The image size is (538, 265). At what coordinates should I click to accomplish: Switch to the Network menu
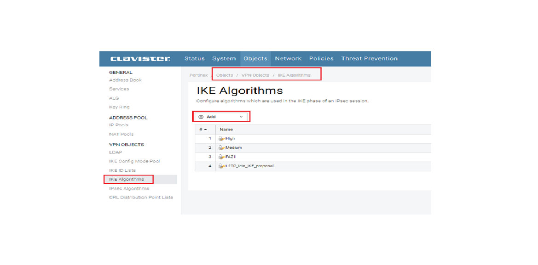click(288, 59)
